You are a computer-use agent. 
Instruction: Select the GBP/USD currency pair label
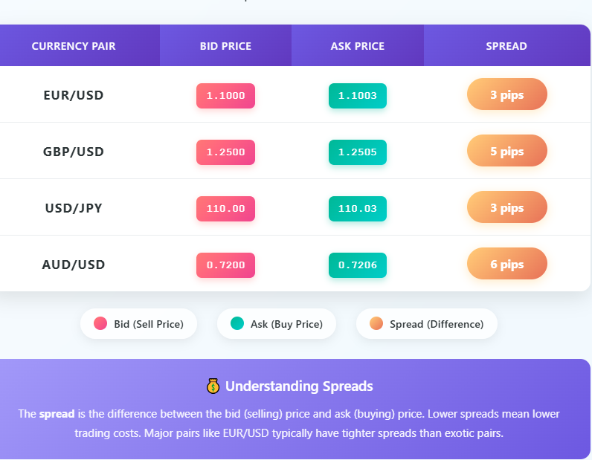click(74, 152)
